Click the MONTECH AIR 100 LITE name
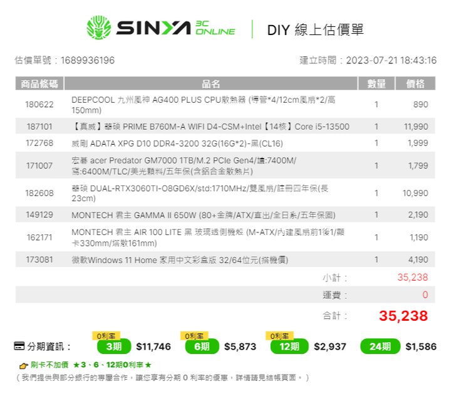 (x=208, y=237)
